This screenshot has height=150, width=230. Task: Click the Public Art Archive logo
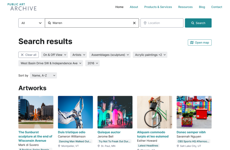(22, 7)
